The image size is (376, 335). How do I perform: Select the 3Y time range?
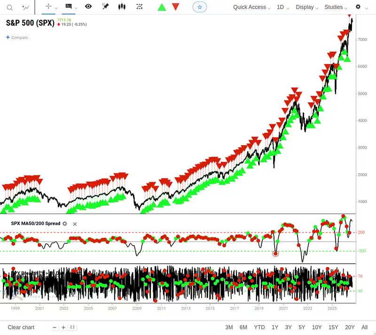coord(288,327)
